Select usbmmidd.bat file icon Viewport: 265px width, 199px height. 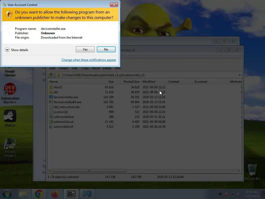click(x=51, y=117)
